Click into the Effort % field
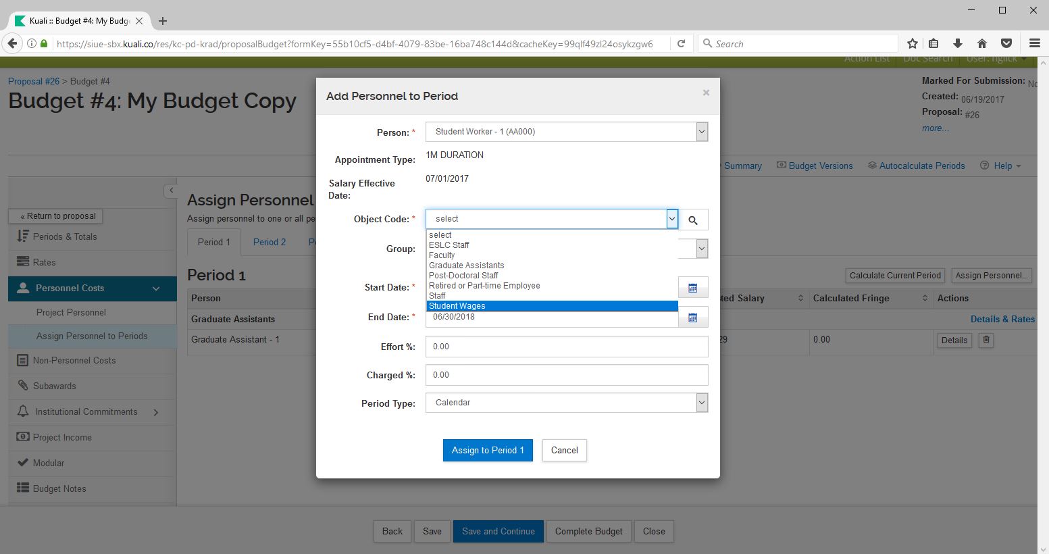Image resolution: width=1049 pixels, height=554 pixels. [x=566, y=347]
